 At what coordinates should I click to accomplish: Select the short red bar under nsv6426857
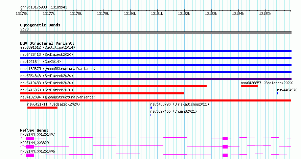(x=249, y=86)
